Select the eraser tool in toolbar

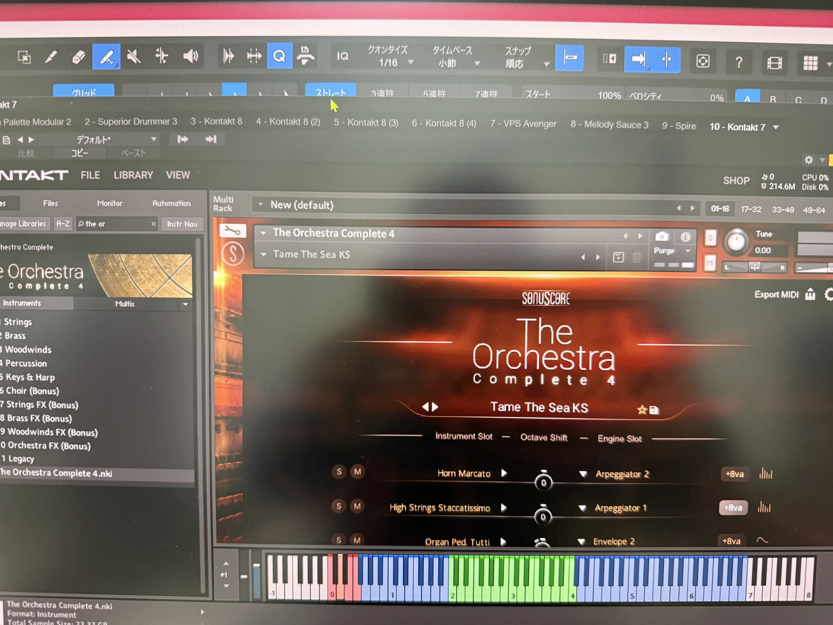[x=78, y=57]
